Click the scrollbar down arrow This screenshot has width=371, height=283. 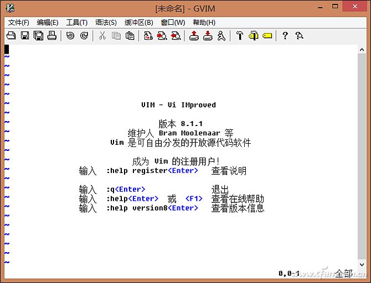(x=362, y=265)
